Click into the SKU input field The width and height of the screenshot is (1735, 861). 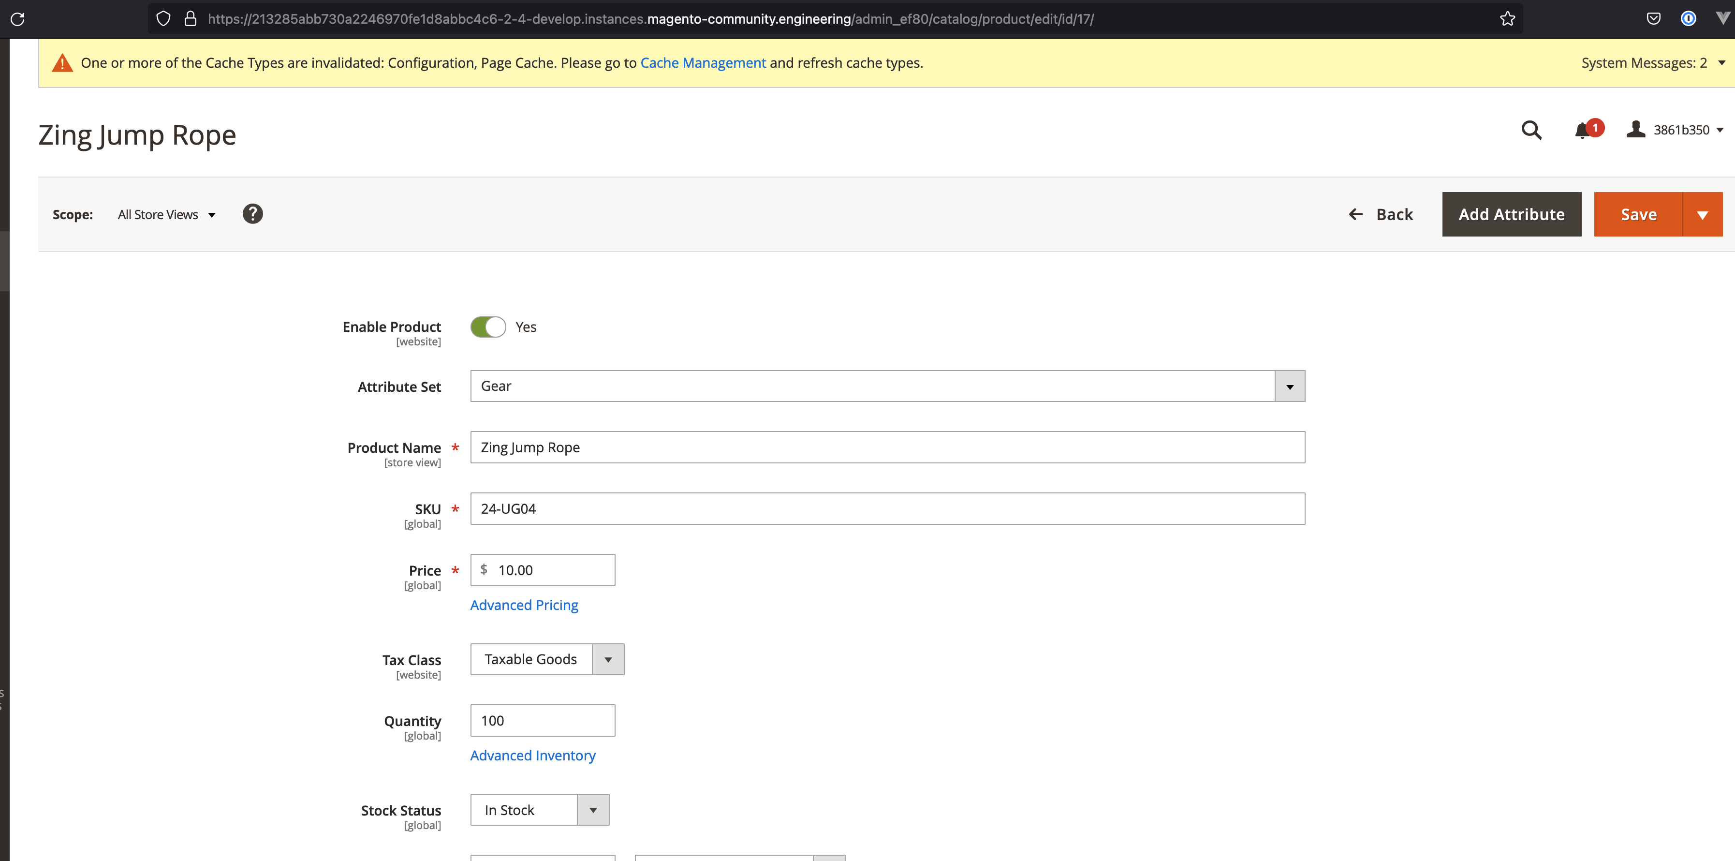click(887, 509)
